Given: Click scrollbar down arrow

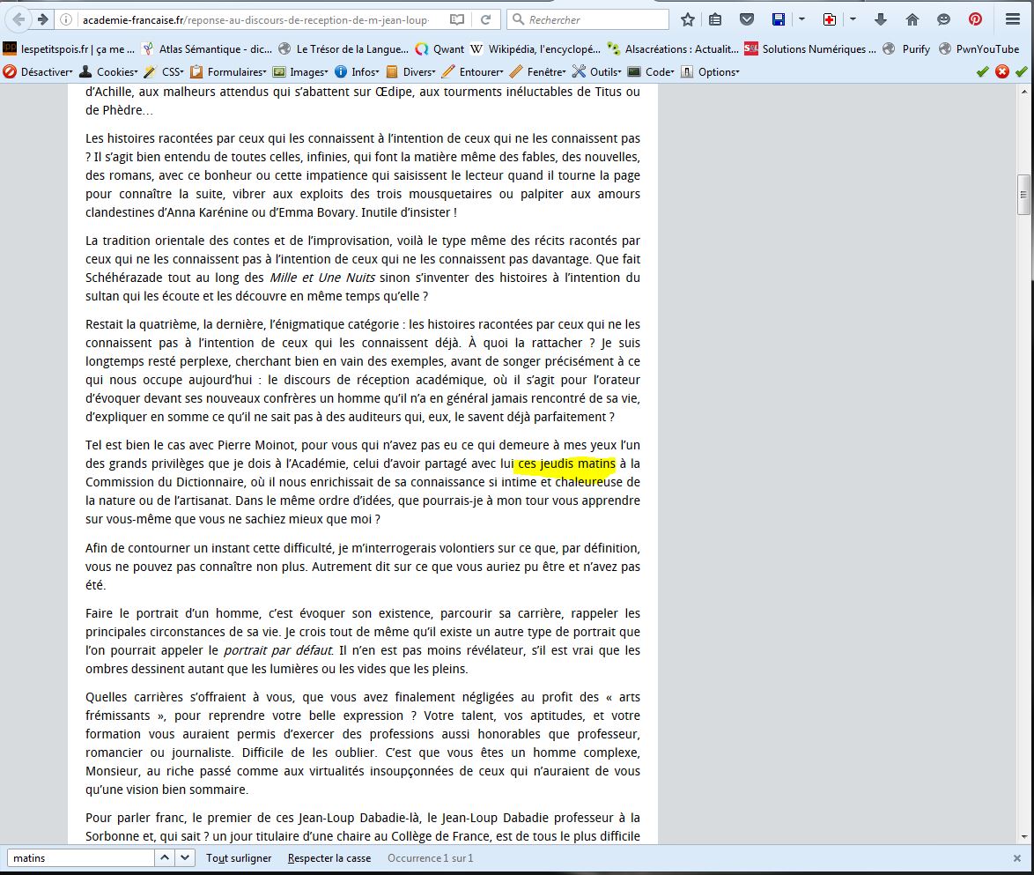Looking at the screenshot, I should [1023, 837].
